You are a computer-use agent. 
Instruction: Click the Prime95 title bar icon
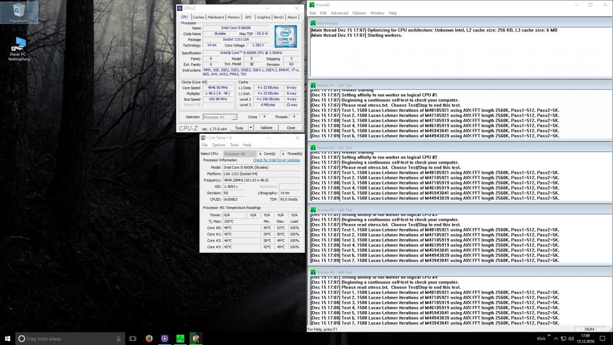(312, 5)
